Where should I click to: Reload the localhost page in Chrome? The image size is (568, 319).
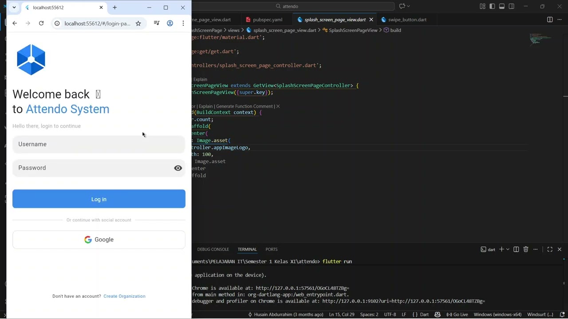41,23
